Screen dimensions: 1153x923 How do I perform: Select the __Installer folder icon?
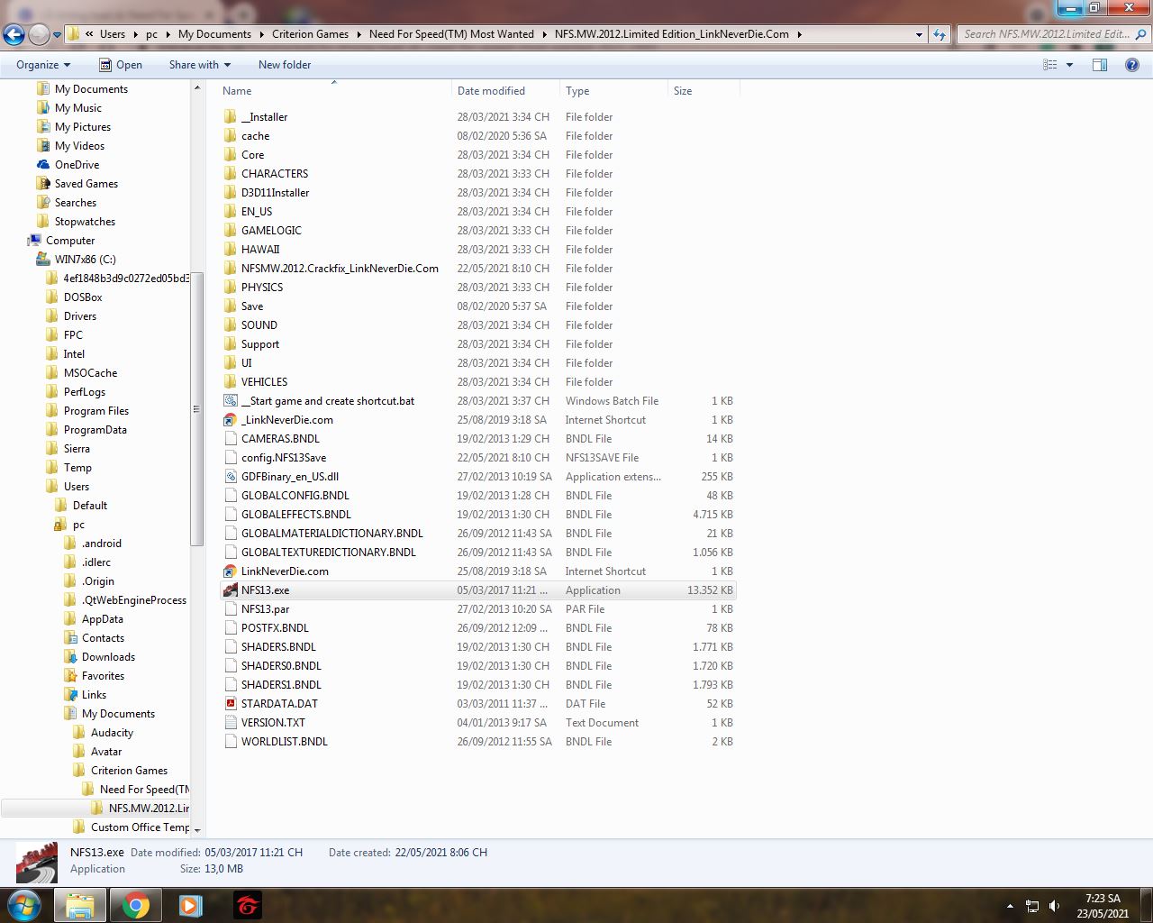231,117
